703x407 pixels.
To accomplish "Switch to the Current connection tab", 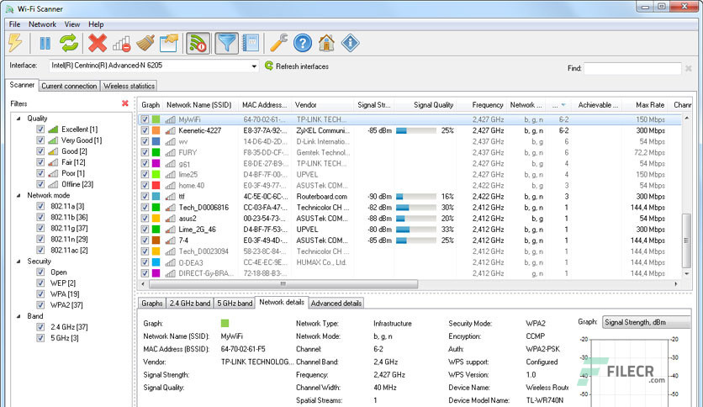I will (69, 86).
